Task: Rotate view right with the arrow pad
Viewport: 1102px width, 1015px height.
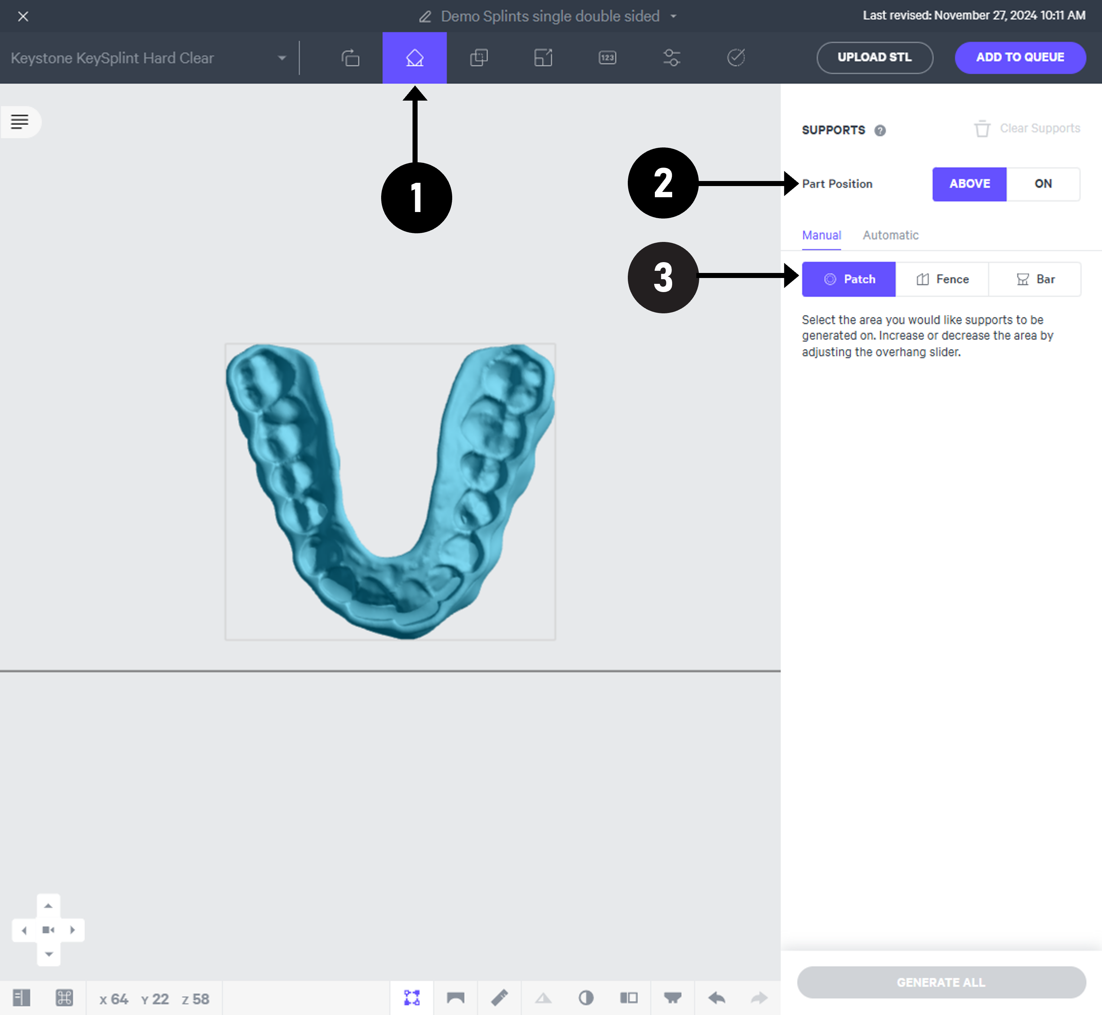Action: coord(72,930)
